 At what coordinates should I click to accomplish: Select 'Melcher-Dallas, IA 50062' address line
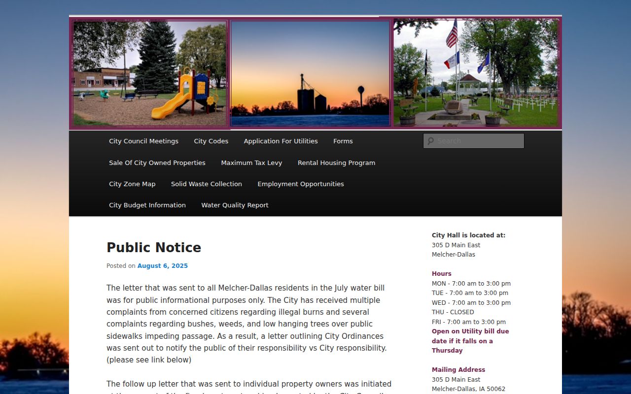pyautogui.click(x=468, y=389)
